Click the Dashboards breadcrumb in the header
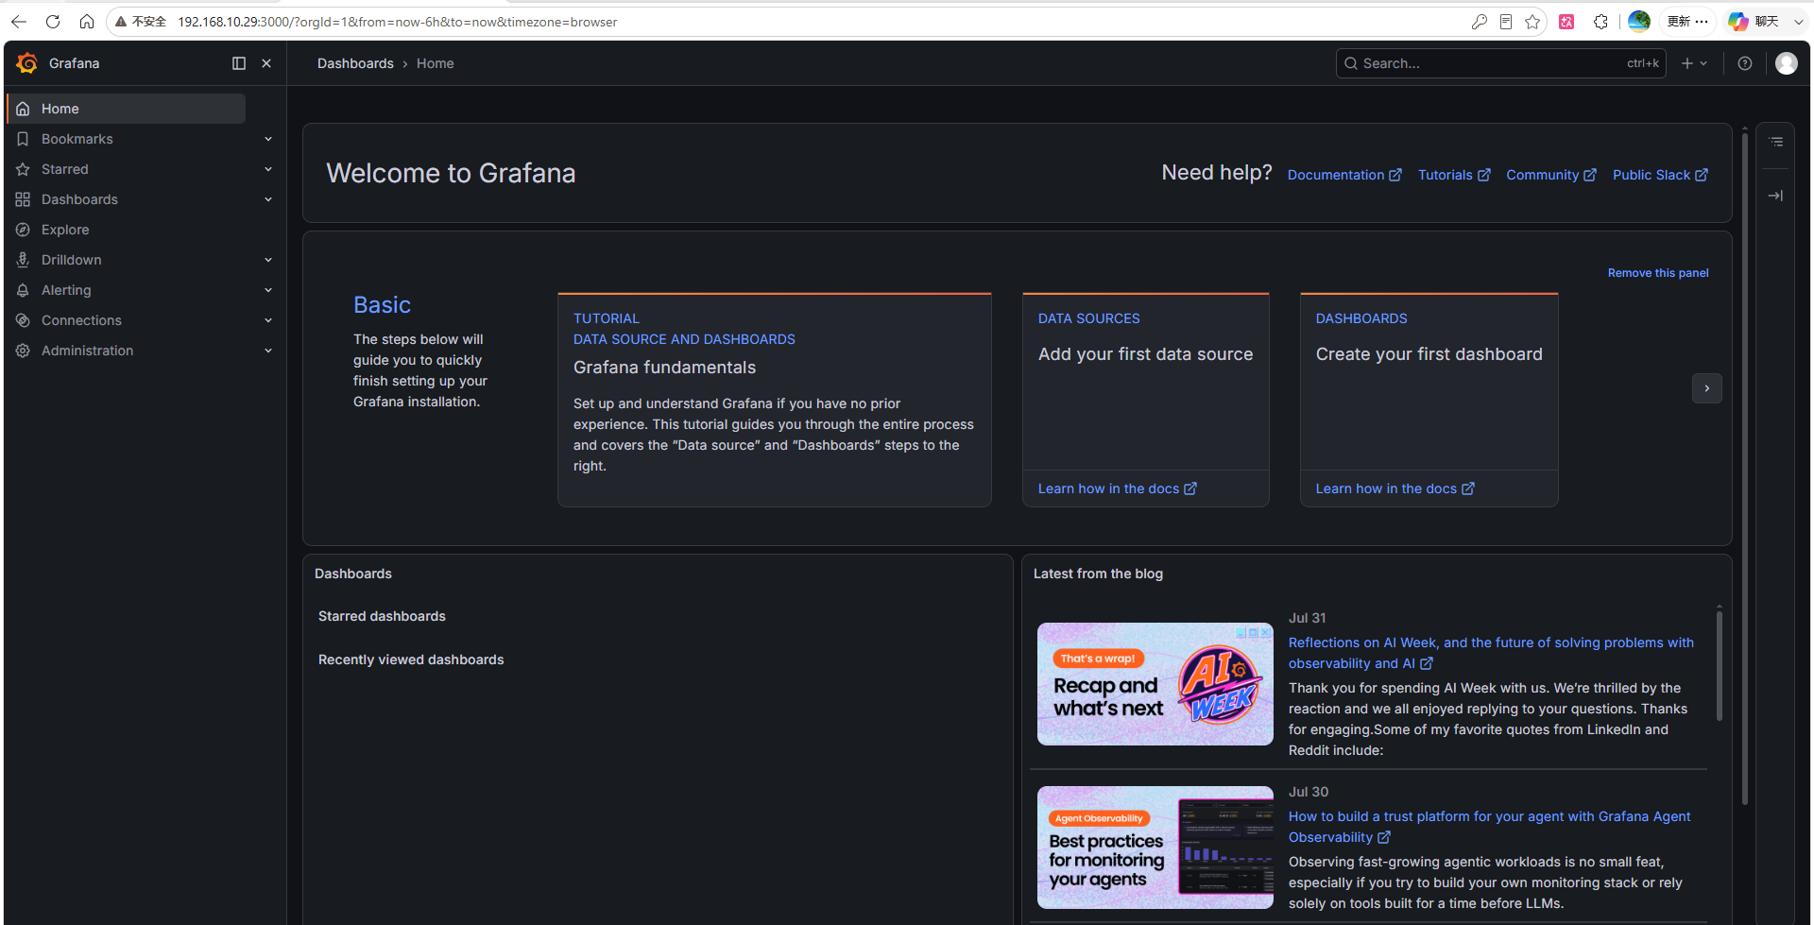Image resolution: width=1814 pixels, height=925 pixels. (355, 63)
